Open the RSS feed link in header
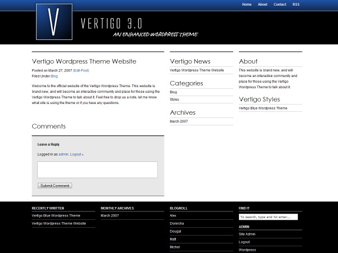Viewport: 338px width, 253px height. click(296, 4)
